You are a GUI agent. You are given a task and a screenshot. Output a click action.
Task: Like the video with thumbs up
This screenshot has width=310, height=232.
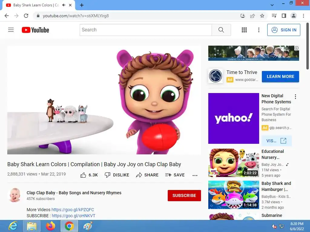point(89,175)
